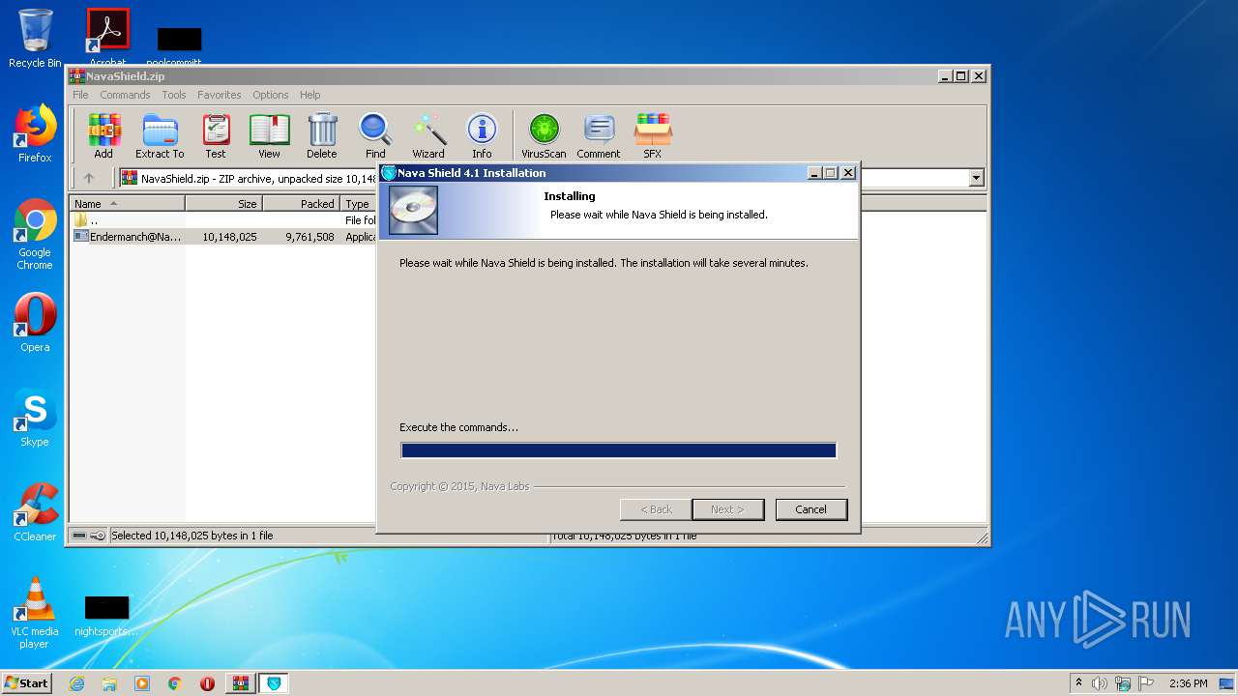Viewport: 1238px width, 696px height.
Task: Click the Windows Media Player taskbar icon
Action: [x=142, y=683]
